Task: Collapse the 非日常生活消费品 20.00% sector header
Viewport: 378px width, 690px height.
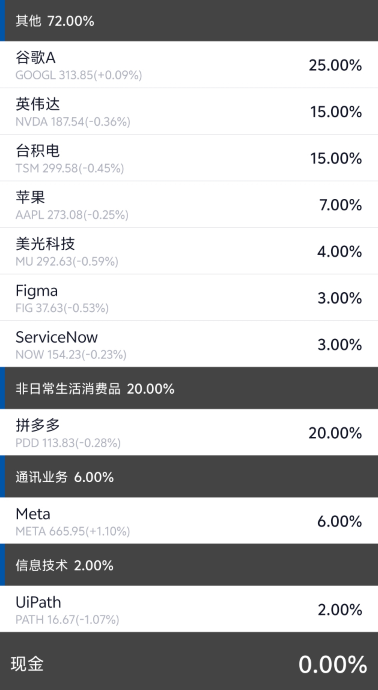Action: 95,389
